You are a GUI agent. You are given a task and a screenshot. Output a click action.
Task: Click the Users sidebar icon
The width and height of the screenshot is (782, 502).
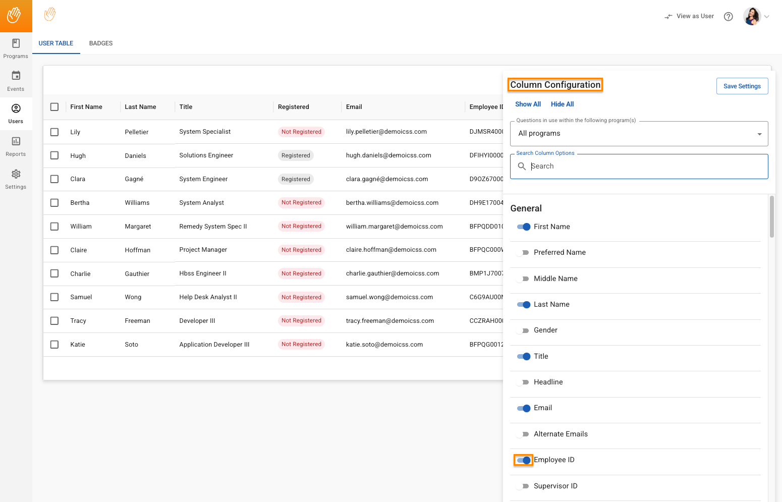click(x=16, y=109)
